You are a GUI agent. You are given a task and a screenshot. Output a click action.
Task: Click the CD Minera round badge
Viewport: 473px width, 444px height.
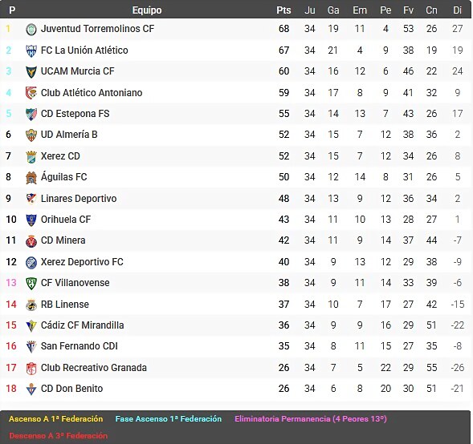click(31, 241)
